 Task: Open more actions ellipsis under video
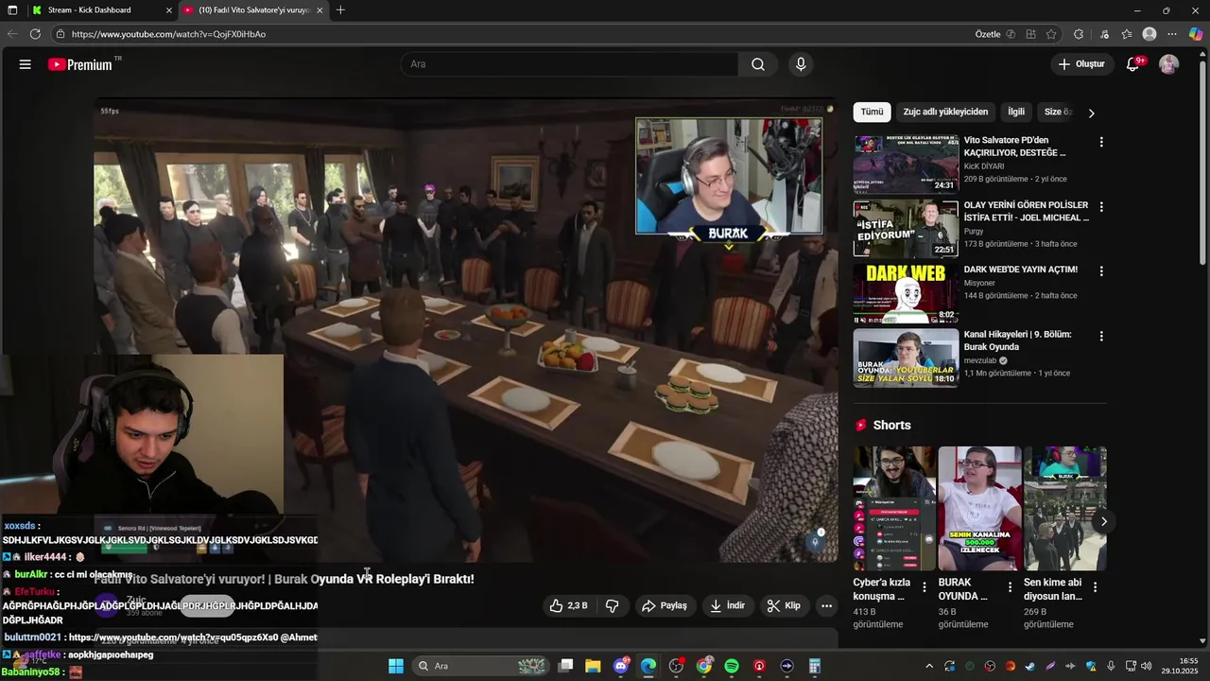click(826, 605)
